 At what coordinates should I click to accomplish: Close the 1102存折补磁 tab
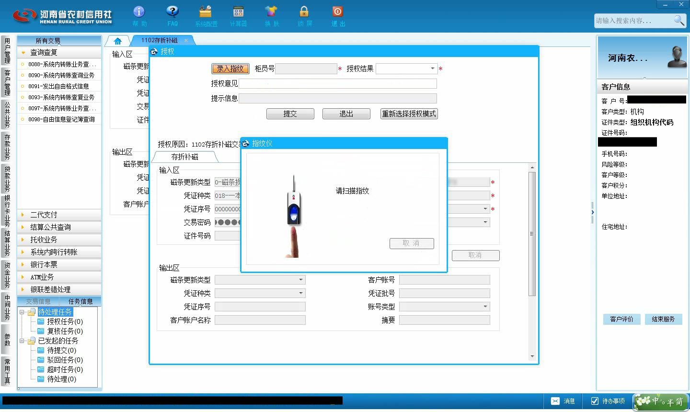click(x=186, y=41)
